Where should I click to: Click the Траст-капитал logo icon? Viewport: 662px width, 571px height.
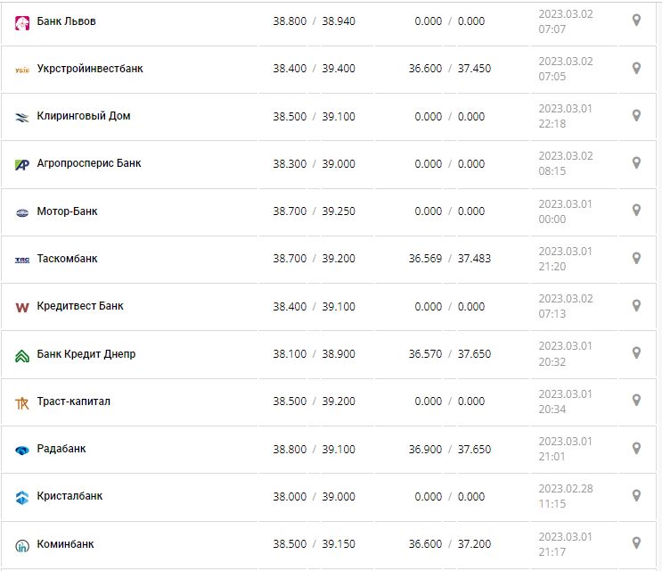(22, 402)
